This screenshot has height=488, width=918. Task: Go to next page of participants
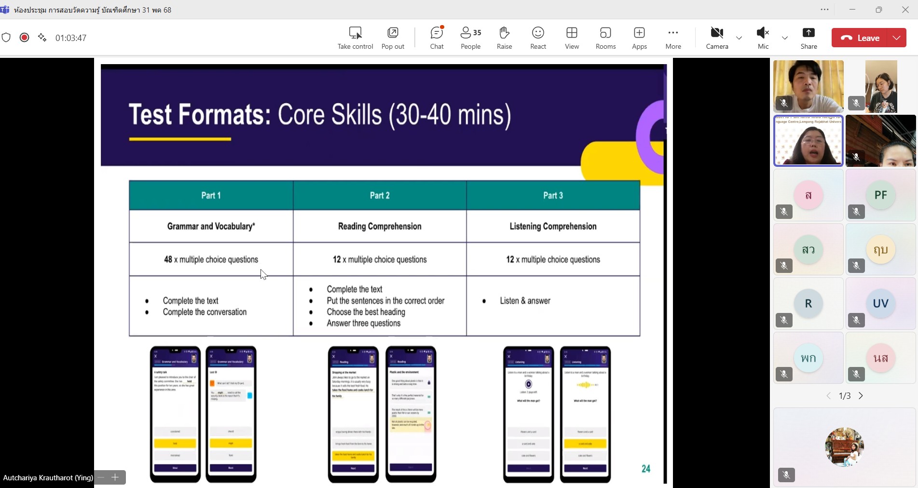[861, 396]
